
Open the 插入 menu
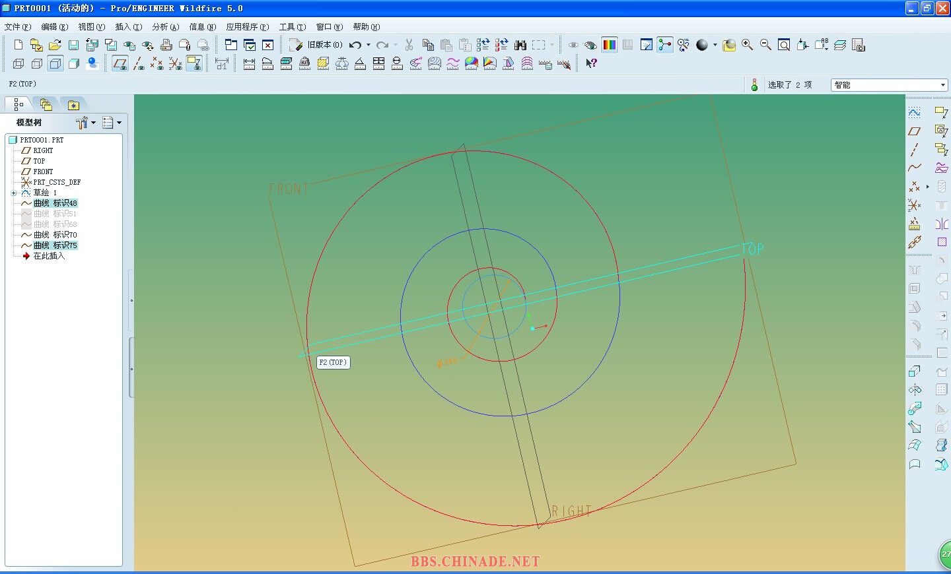click(128, 27)
